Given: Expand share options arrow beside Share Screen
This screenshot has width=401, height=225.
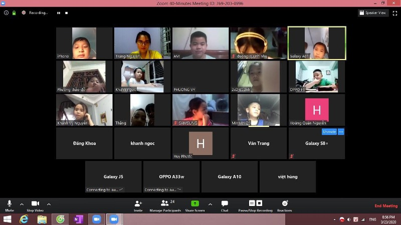Looking at the screenshot, I should point(210,204).
